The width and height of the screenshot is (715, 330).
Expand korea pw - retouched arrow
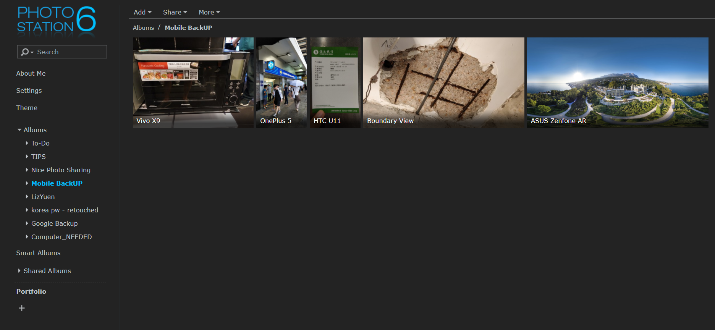(x=27, y=210)
